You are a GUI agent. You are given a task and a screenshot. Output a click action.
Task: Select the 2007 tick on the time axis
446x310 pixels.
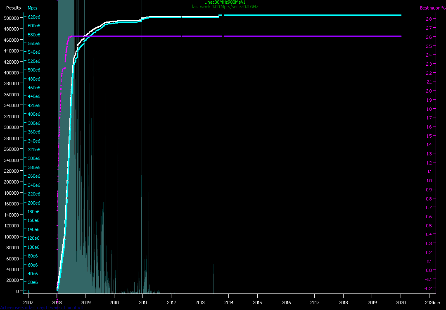[x=28, y=303]
